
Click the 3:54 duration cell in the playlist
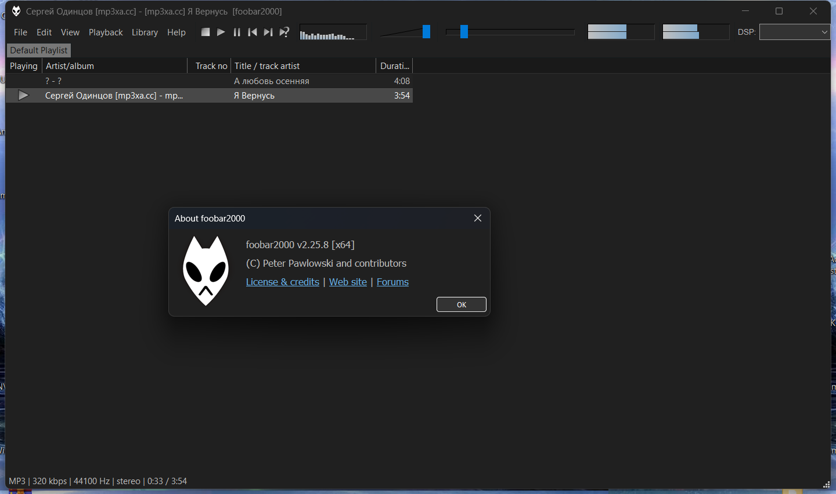click(x=402, y=96)
